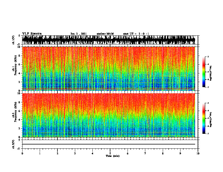
Task: Click the ch.2 colorbar log(PSD) label
Action: pos(211,119)
